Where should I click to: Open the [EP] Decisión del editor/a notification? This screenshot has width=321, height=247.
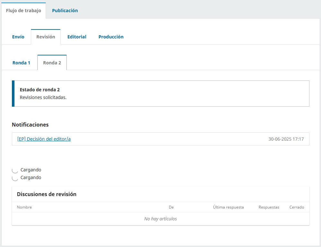click(44, 139)
